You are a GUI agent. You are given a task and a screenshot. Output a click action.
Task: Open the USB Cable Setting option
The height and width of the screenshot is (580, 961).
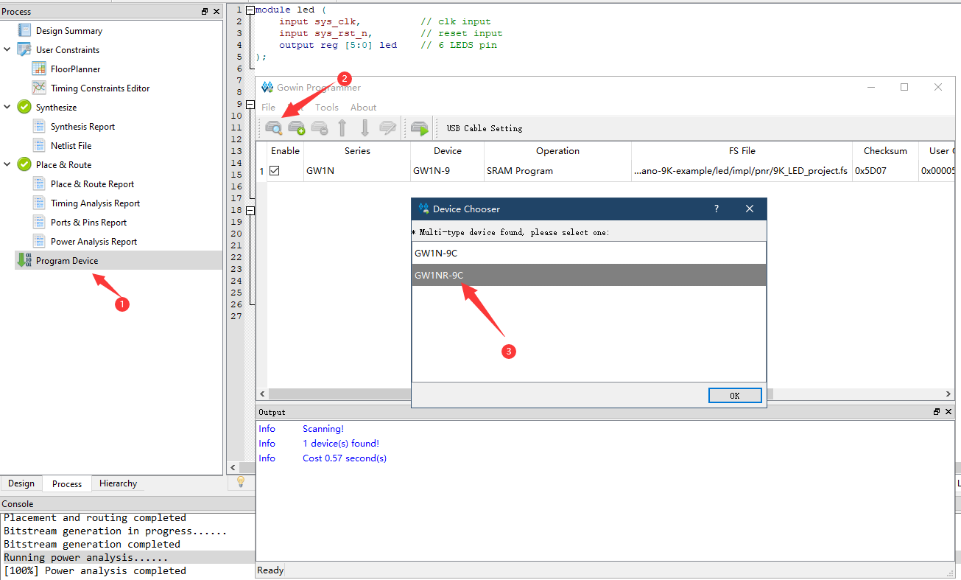pos(485,128)
